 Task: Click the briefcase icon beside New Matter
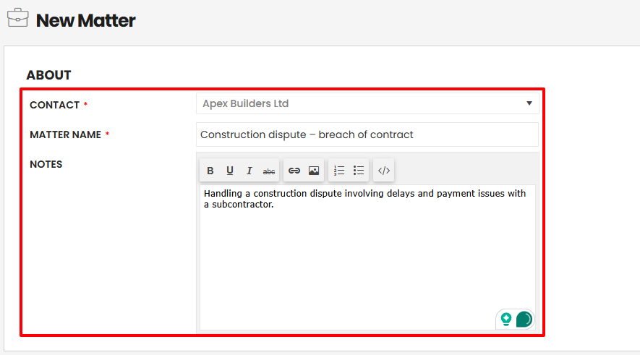[17, 17]
